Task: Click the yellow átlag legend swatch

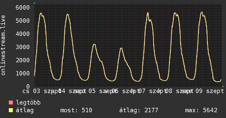Action: pyautogui.click(x=11, y=110)
